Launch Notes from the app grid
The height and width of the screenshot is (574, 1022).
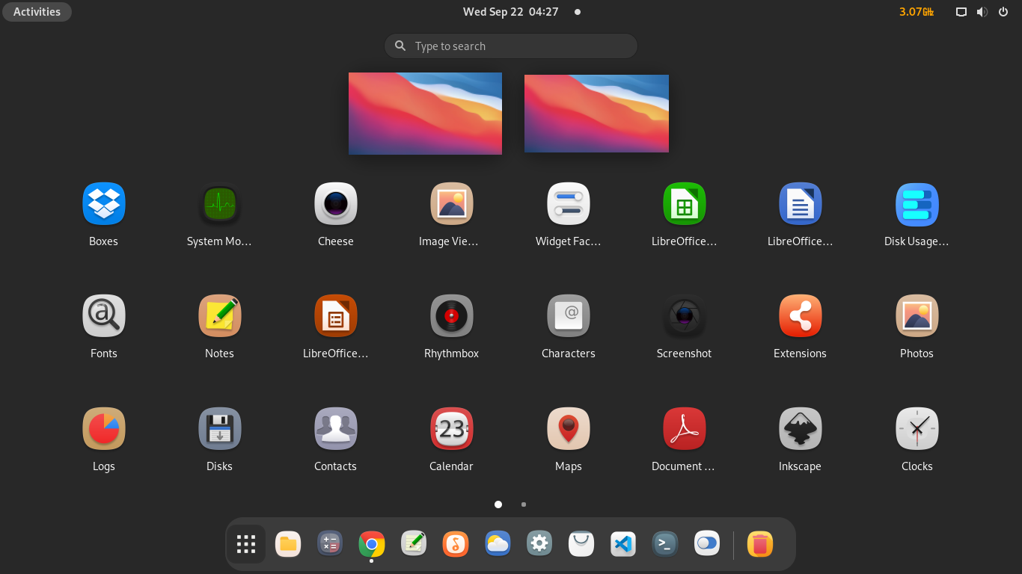tap(219, 316)
